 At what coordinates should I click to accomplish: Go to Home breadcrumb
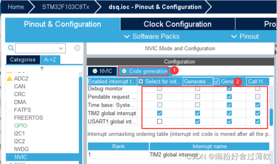point(16,7)
